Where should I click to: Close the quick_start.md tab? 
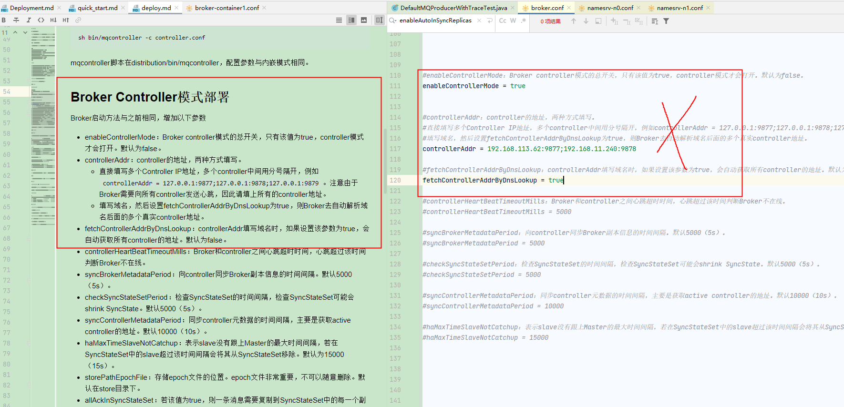coord(123,8)
